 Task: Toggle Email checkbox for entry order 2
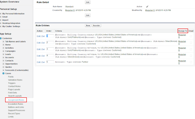(x=191, y=42)
